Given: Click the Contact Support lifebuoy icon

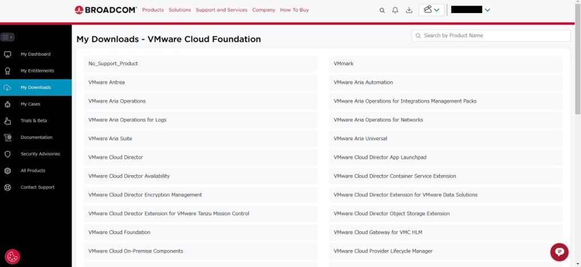Looking at the screenshot, I should coord(7,188).
